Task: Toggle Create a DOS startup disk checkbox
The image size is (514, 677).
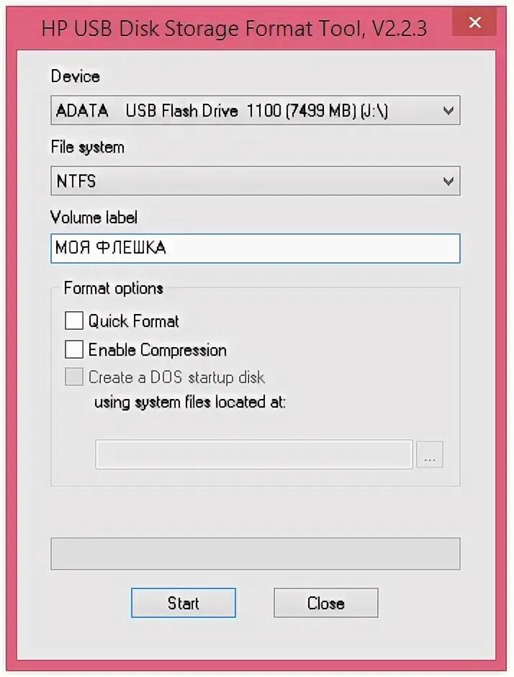Action: pyautogui.click(x=74, y=377)
